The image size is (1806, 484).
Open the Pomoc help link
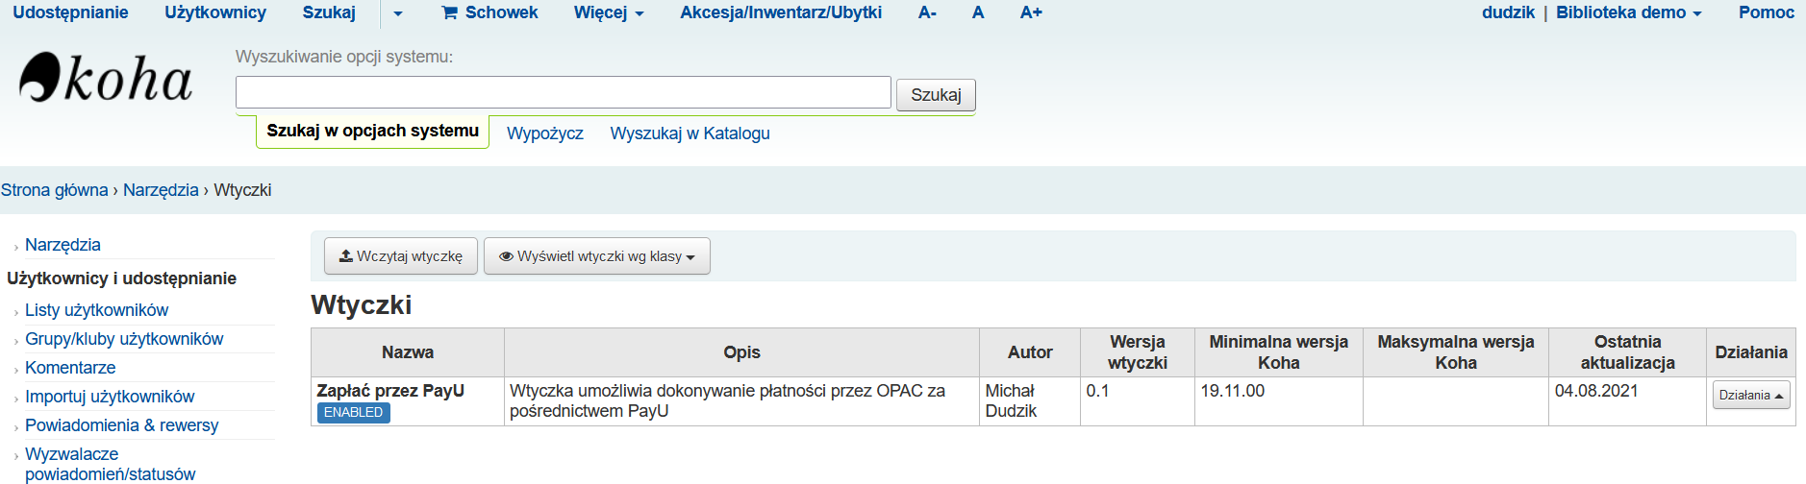click(x=1766, y=12)
